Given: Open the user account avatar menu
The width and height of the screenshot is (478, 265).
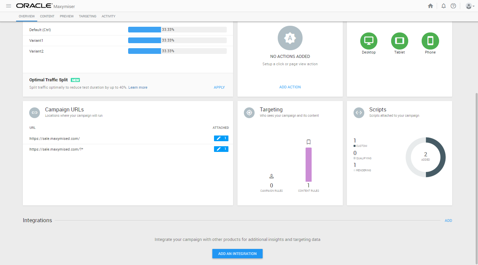Looking at the screenshot, I should (x=470, y=6).
